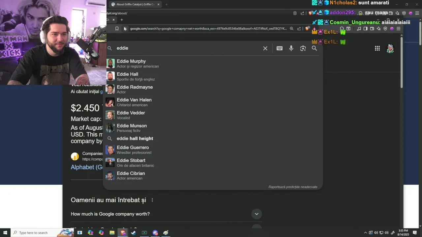The image size is (422, 237).
Task: Click 'Raportează predicții neadecvate' link
Action: click(x=293, y=187)
